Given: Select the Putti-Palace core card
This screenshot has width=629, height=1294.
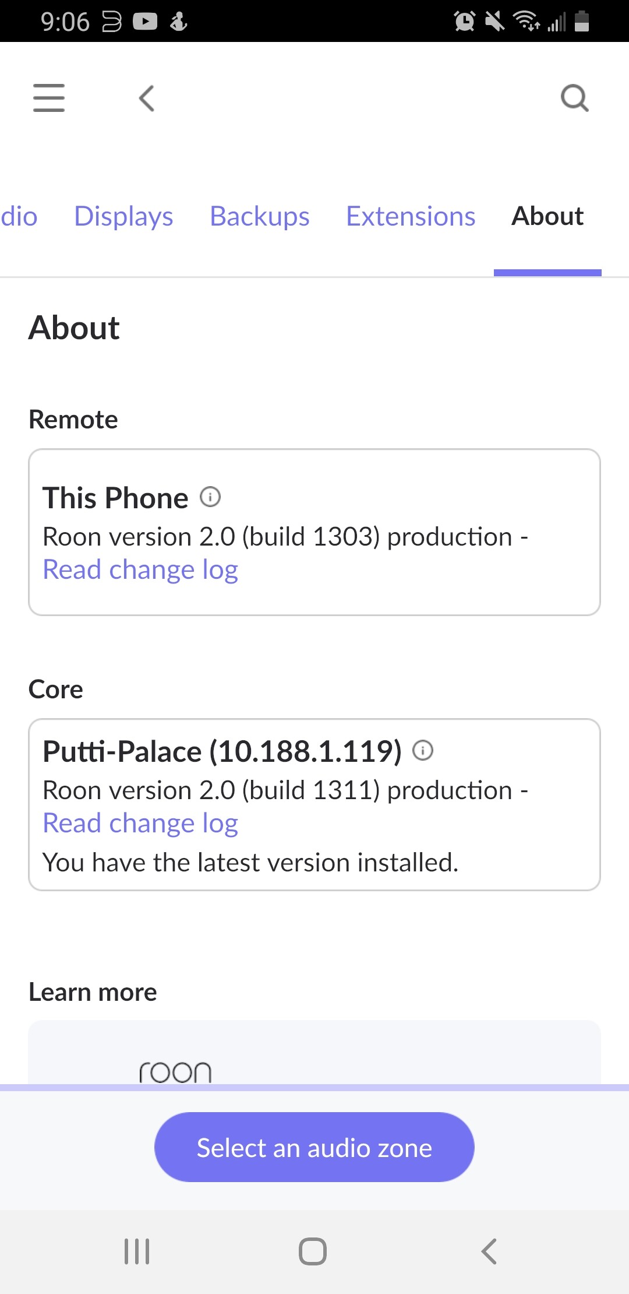Looking at the screenshot, I should (x=314, y=804).
